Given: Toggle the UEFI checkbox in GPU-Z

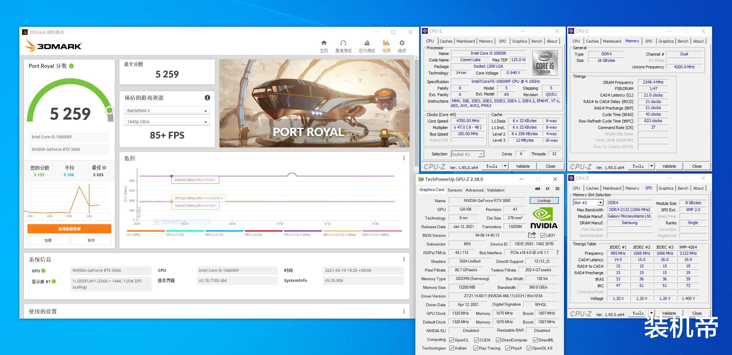Looking at the screenshot, I should (543, 235).
